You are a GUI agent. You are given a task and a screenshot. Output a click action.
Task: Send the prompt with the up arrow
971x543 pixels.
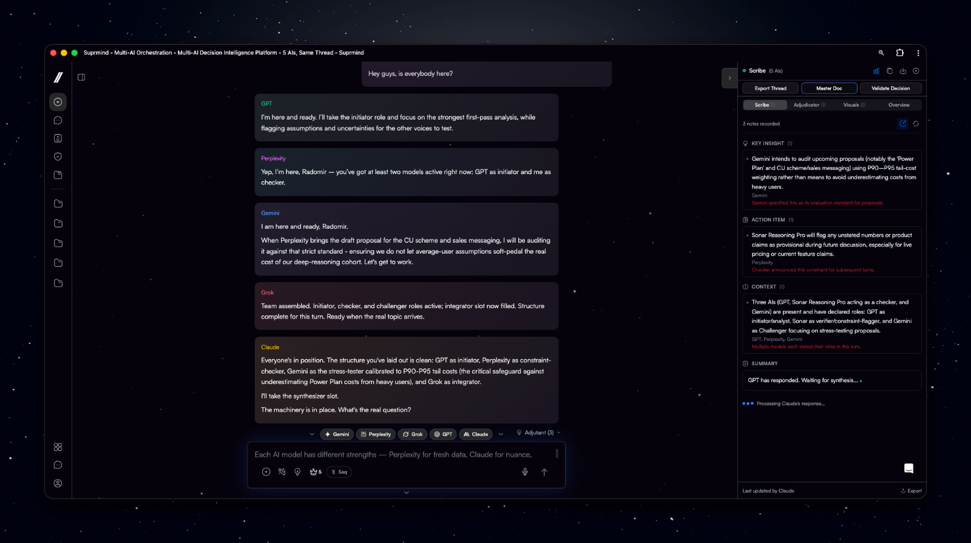tap(544, 472)
